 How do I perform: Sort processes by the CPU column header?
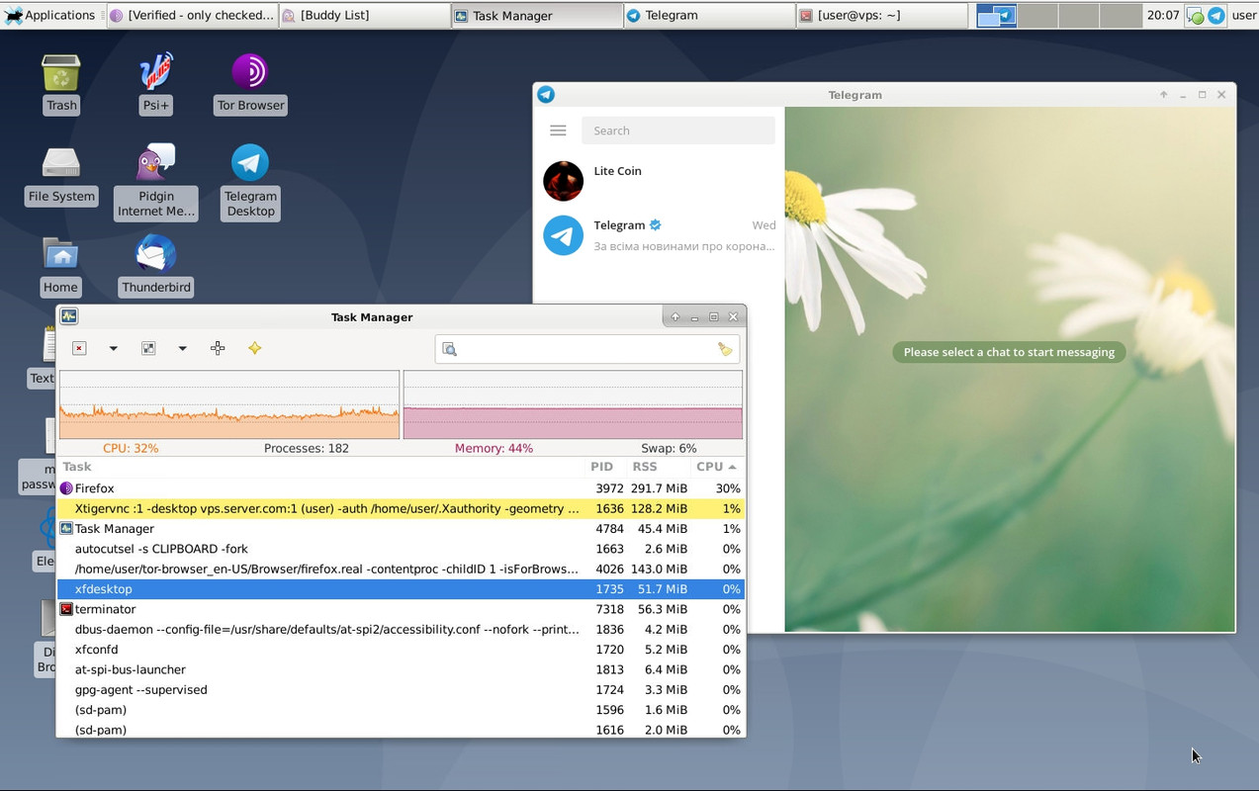[x=717, y=467]
